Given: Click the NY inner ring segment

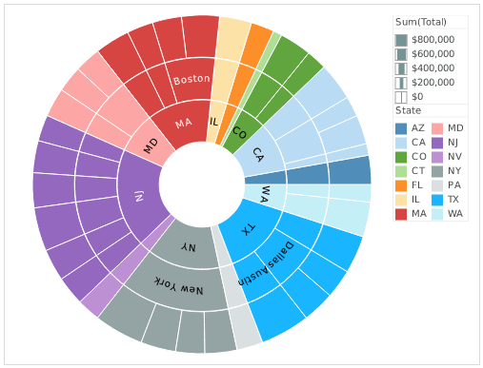Looking at the screenshot, I should (x=188, y=247).
